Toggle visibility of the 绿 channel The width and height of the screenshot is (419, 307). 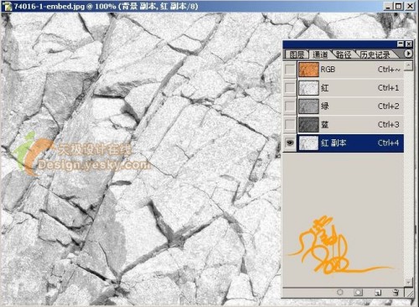coord(290,107)
